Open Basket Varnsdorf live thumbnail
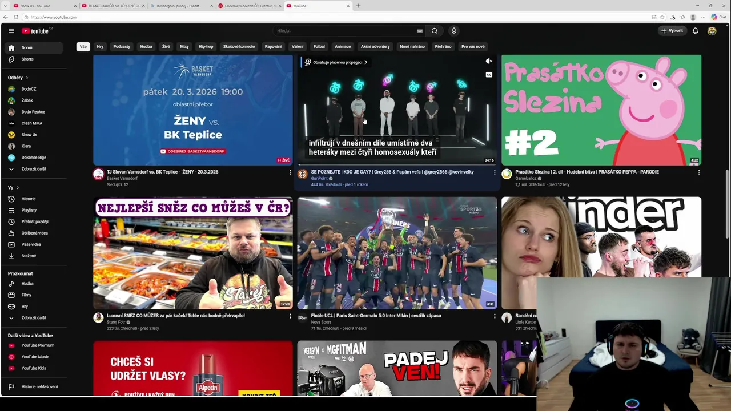The image size is (731, 411). 193,110
